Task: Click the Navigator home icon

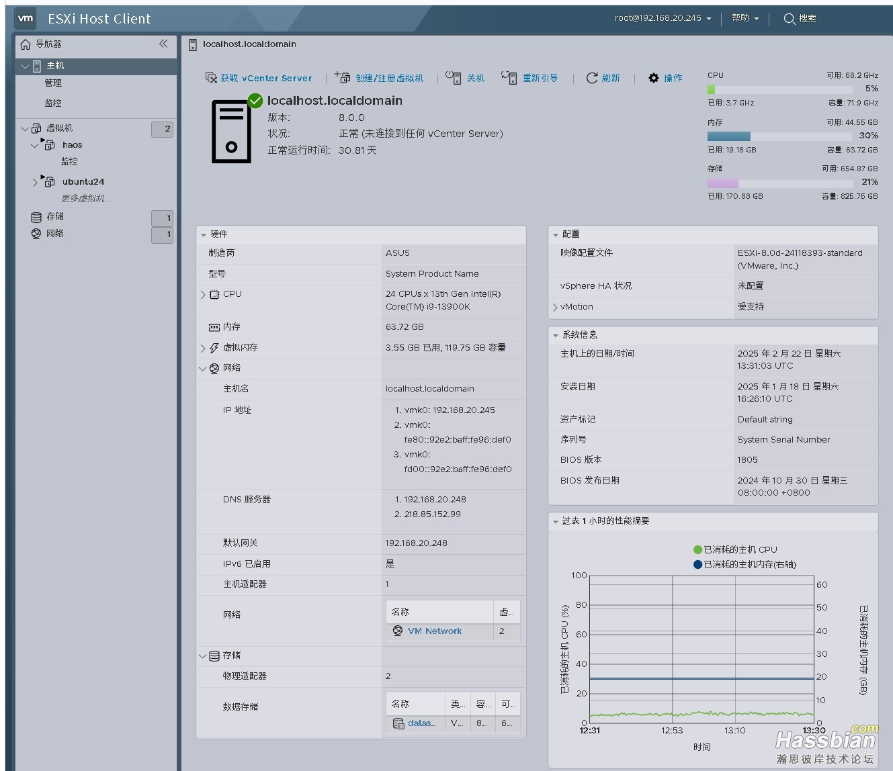Action: (26, 44)
